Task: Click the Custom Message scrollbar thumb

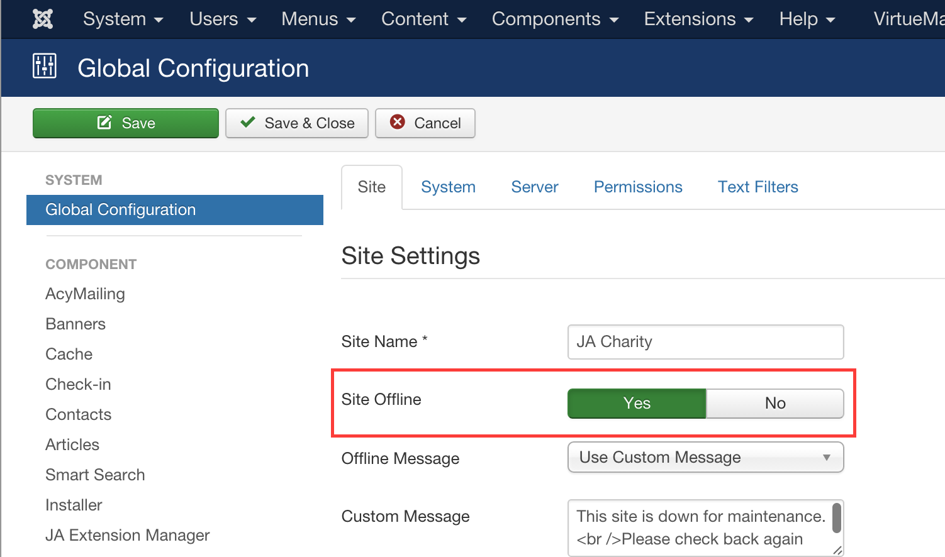Action: (x=837, y=517)
